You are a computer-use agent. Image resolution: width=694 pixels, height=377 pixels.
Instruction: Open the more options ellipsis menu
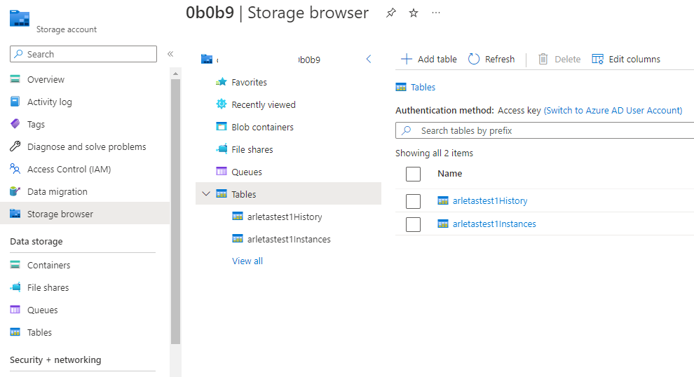(436, 13)
